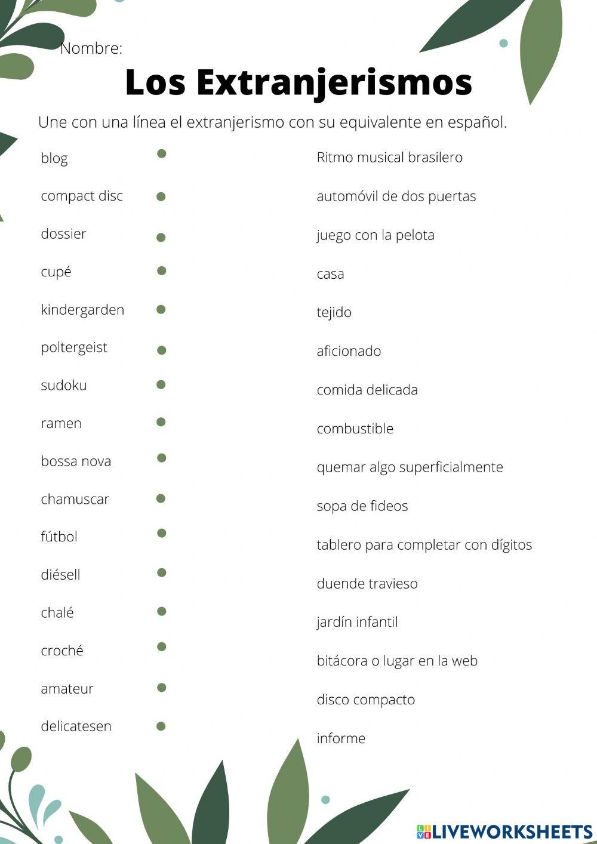Image resolution: width=597 pixels, height=844 pixels.
Task: Click the kindergarden matching dot
Action: pyautogui.click(x=161, y=309)
